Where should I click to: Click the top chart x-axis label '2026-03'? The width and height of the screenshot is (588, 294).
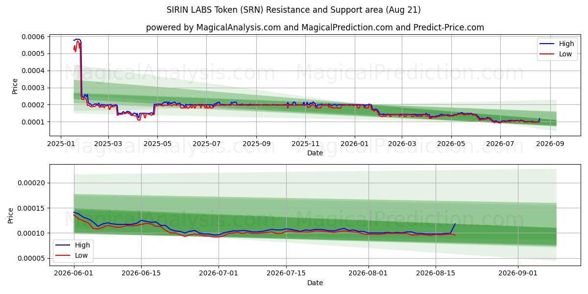point(402,144)
